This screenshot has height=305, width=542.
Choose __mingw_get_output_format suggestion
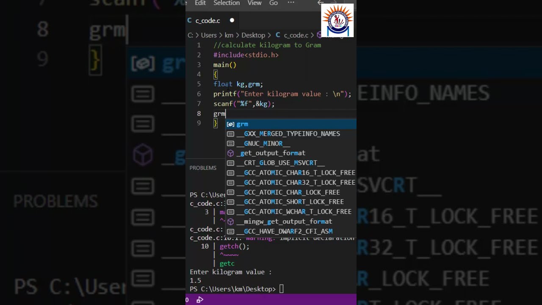[291, 222]
